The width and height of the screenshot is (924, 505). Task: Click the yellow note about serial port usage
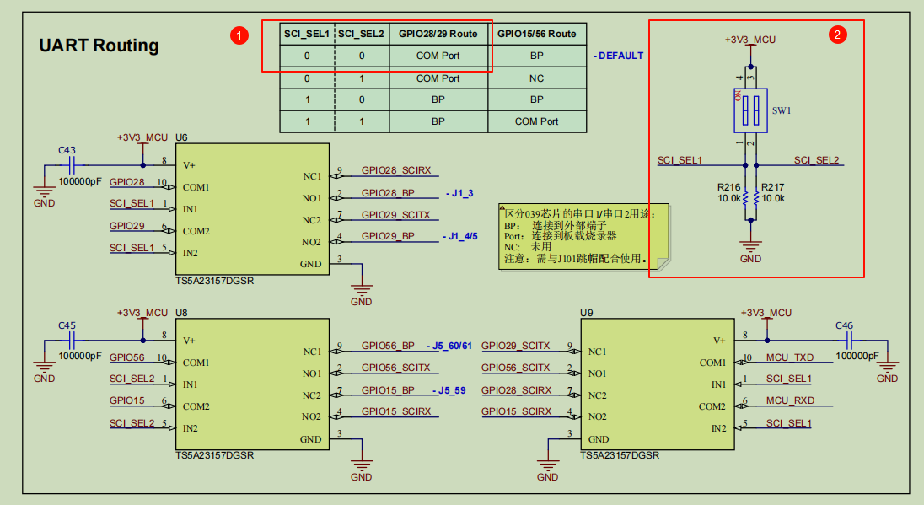click(x=583, y=235)
